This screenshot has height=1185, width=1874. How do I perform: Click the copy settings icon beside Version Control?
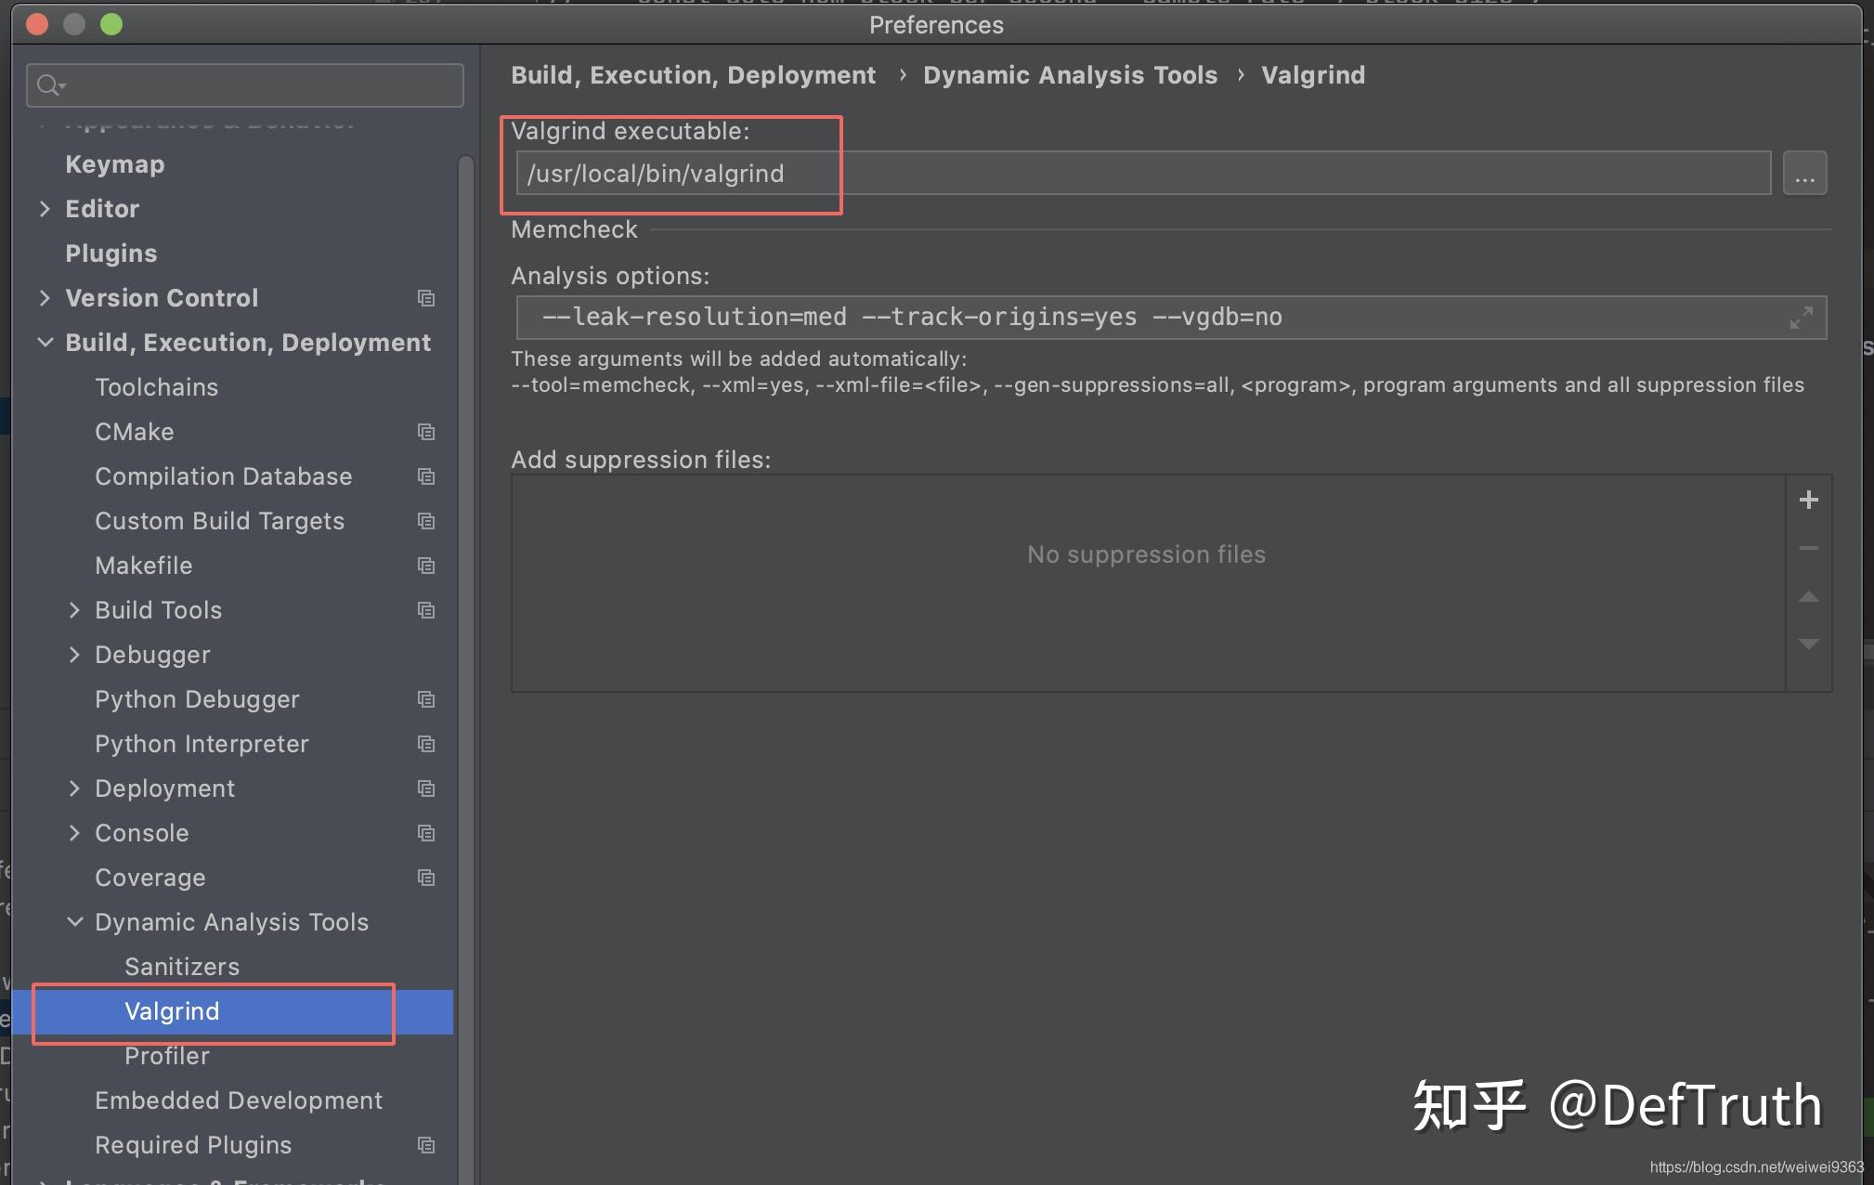point(425,297)
